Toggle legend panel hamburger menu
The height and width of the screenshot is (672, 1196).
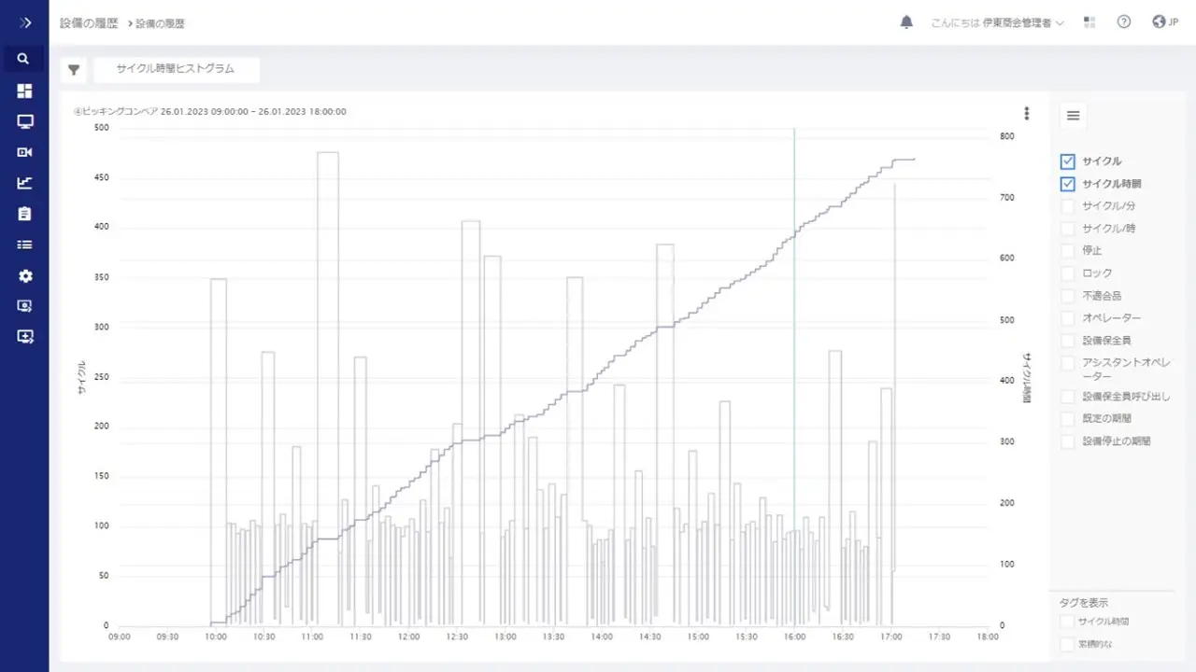[1073, 116]
